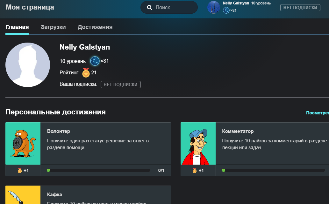The width and height of the screenshot is (329, 204).
Task: Click the Волонтер achievement title
Action: (59, 131)
